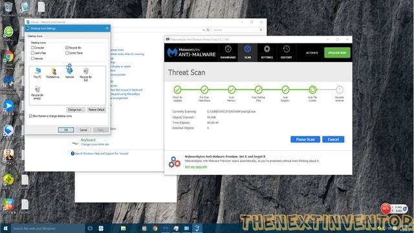Click the Change Icon button
Image resolution: width=414 pixels, height=233 pixels.
(x=76, y=109)
